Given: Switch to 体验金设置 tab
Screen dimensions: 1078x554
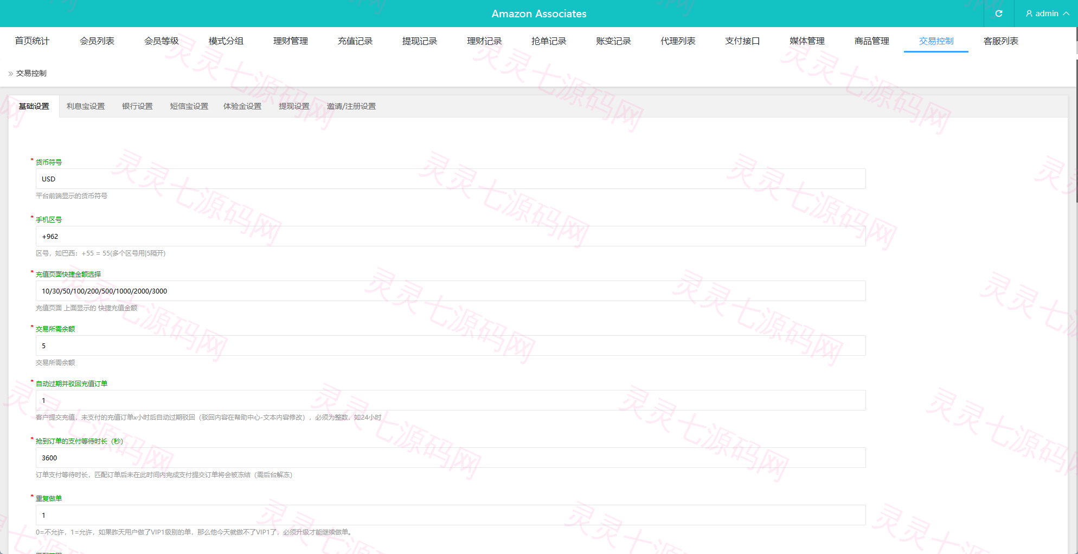Looking at the screenshot, I should tap(242, 106).
